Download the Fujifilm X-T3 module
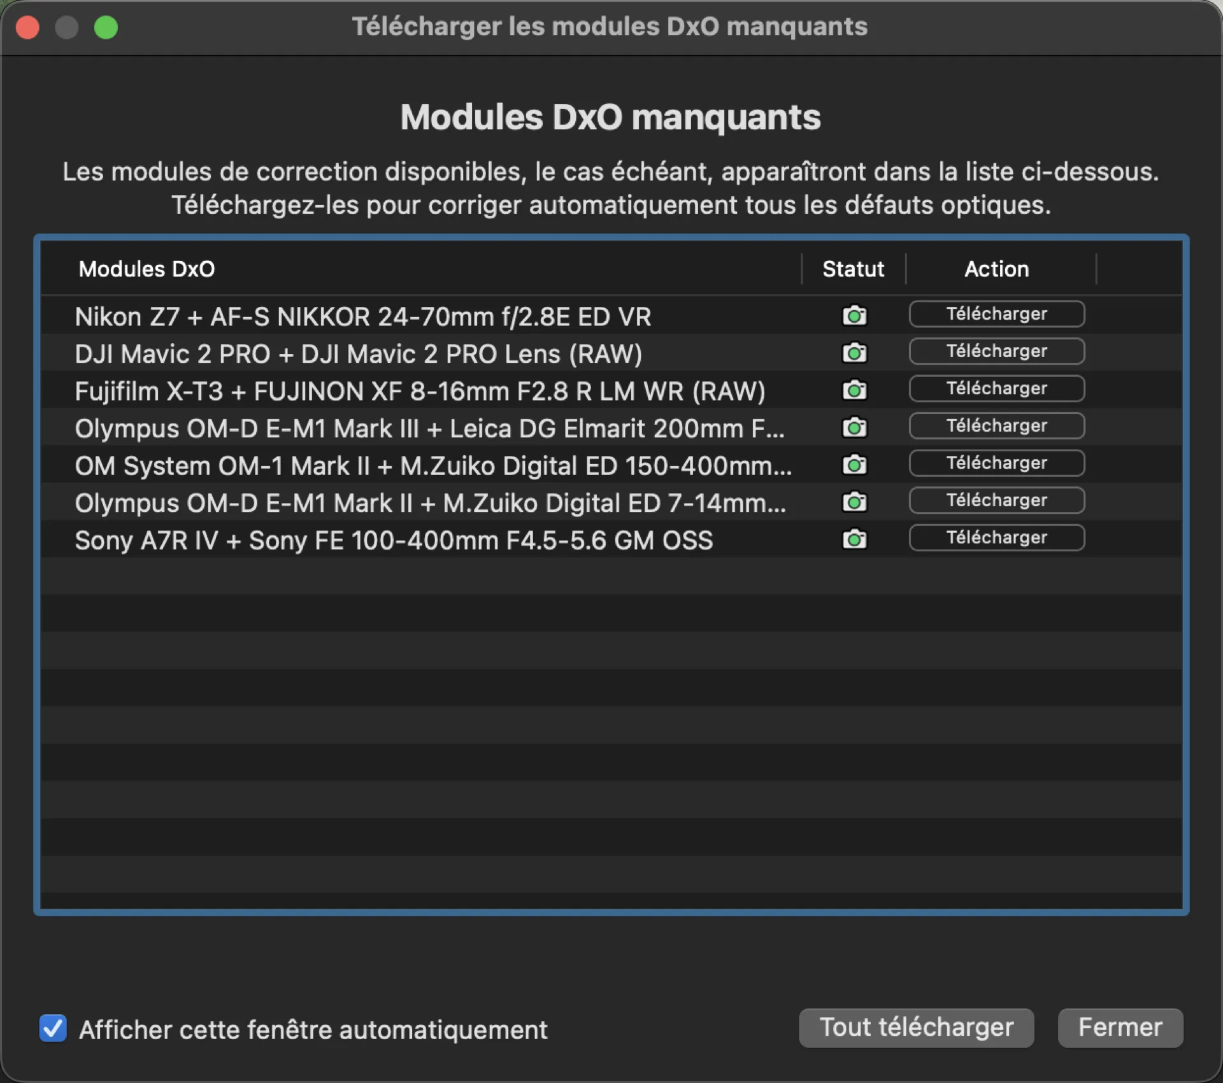 996,388
